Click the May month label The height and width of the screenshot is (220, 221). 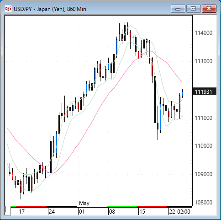coord(84,203)
